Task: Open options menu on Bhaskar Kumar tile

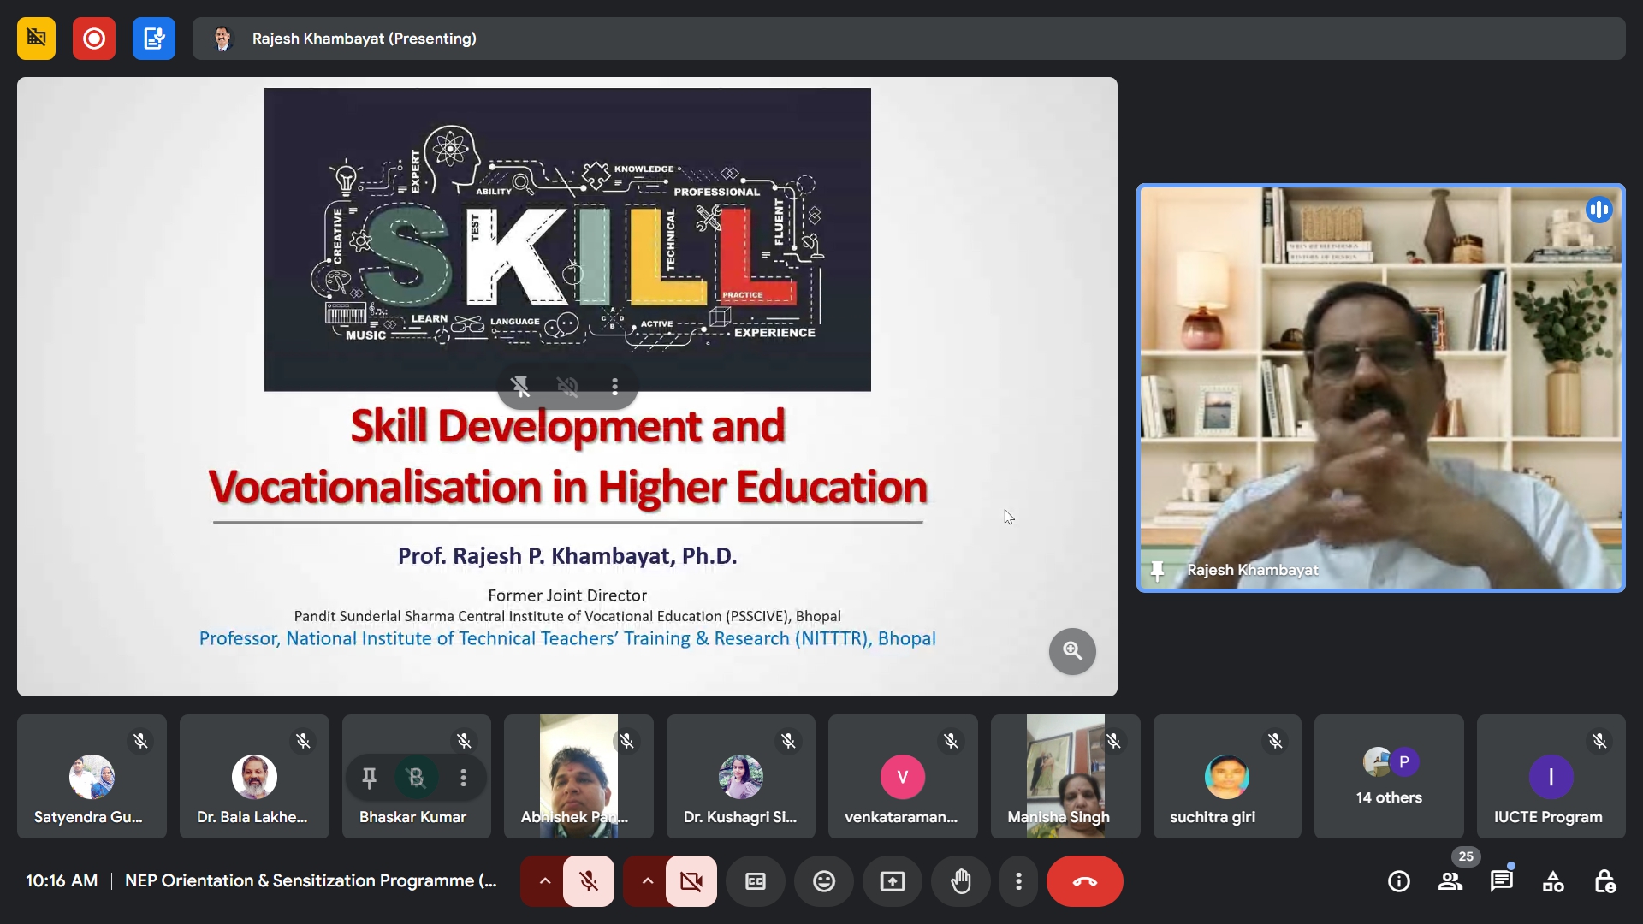Action: (x=463, y=778)
